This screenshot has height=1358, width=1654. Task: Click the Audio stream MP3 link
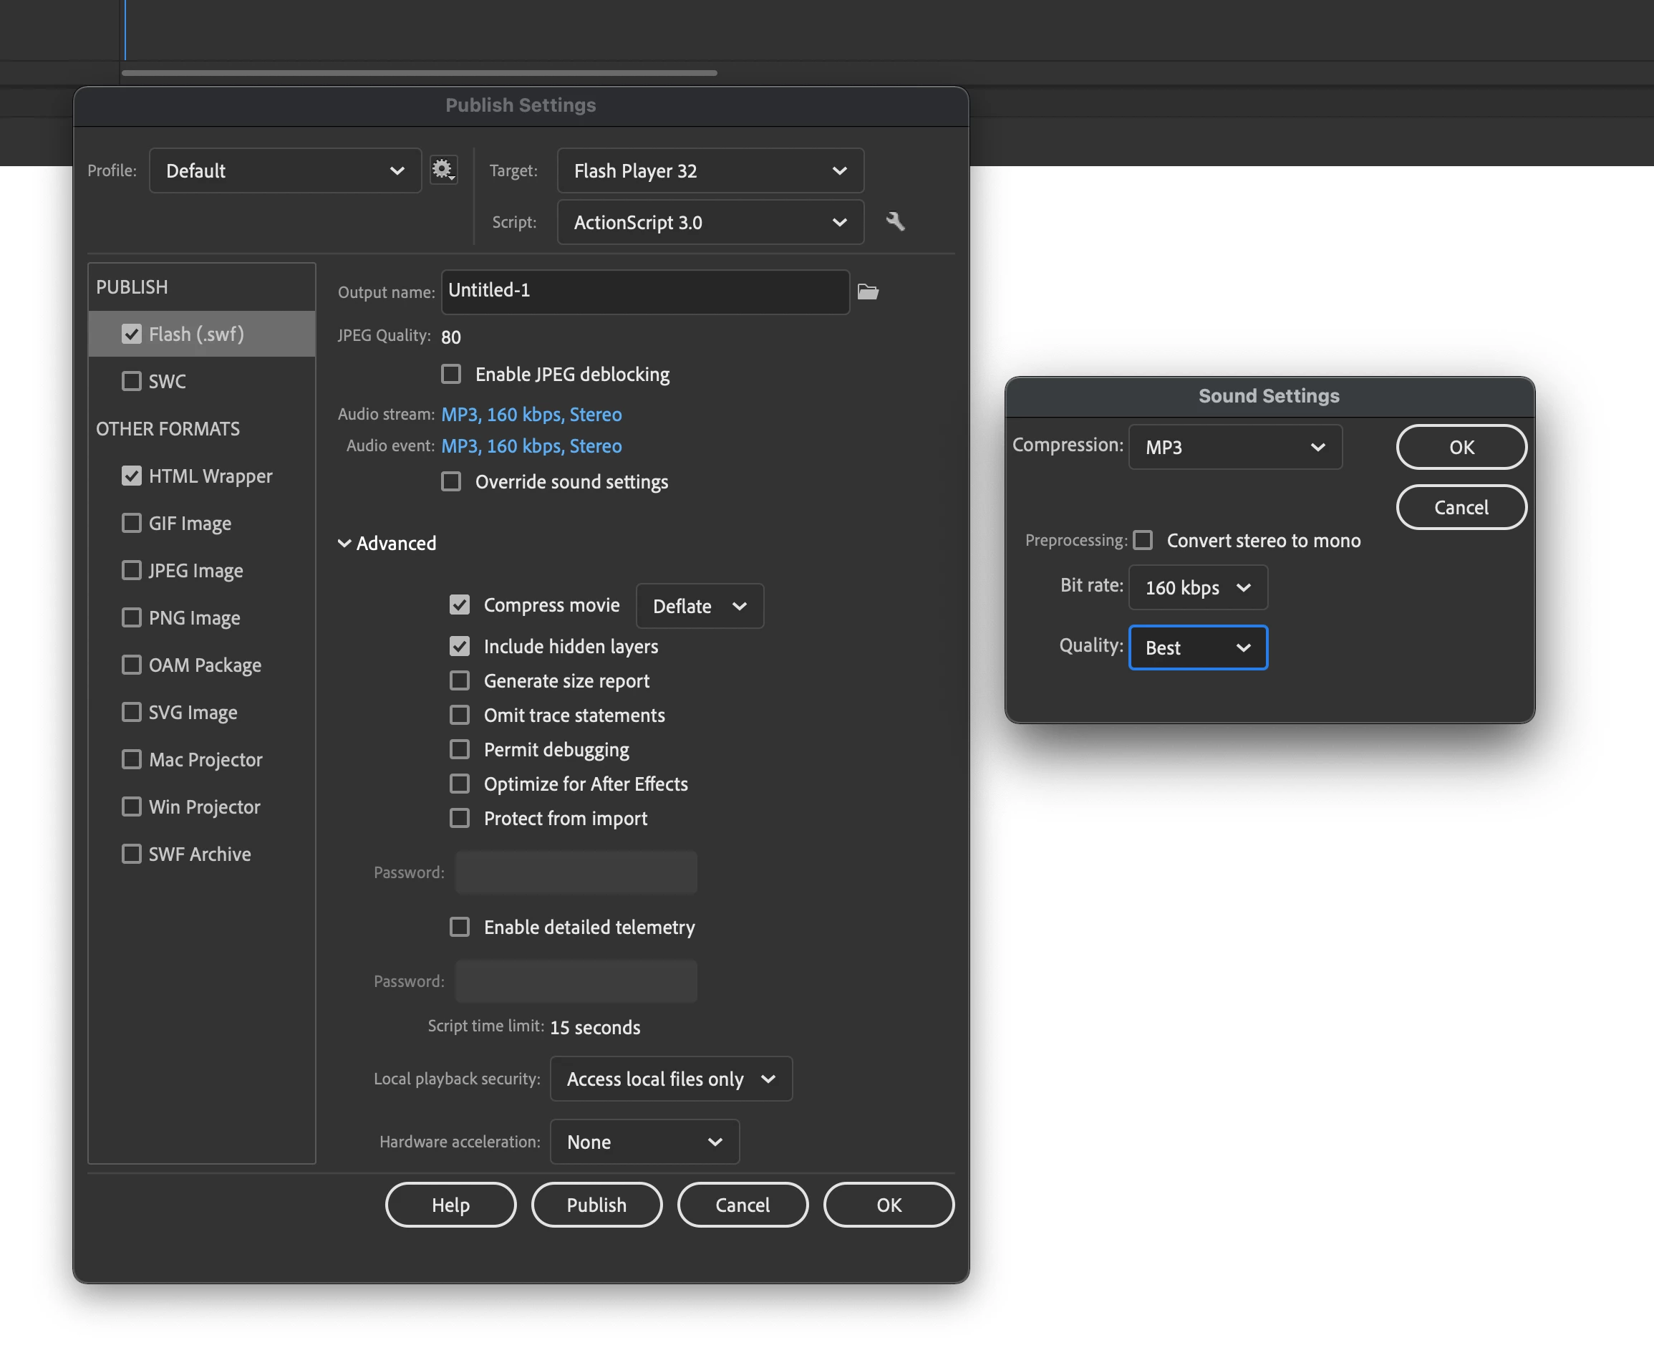click(x=532, y=414)
